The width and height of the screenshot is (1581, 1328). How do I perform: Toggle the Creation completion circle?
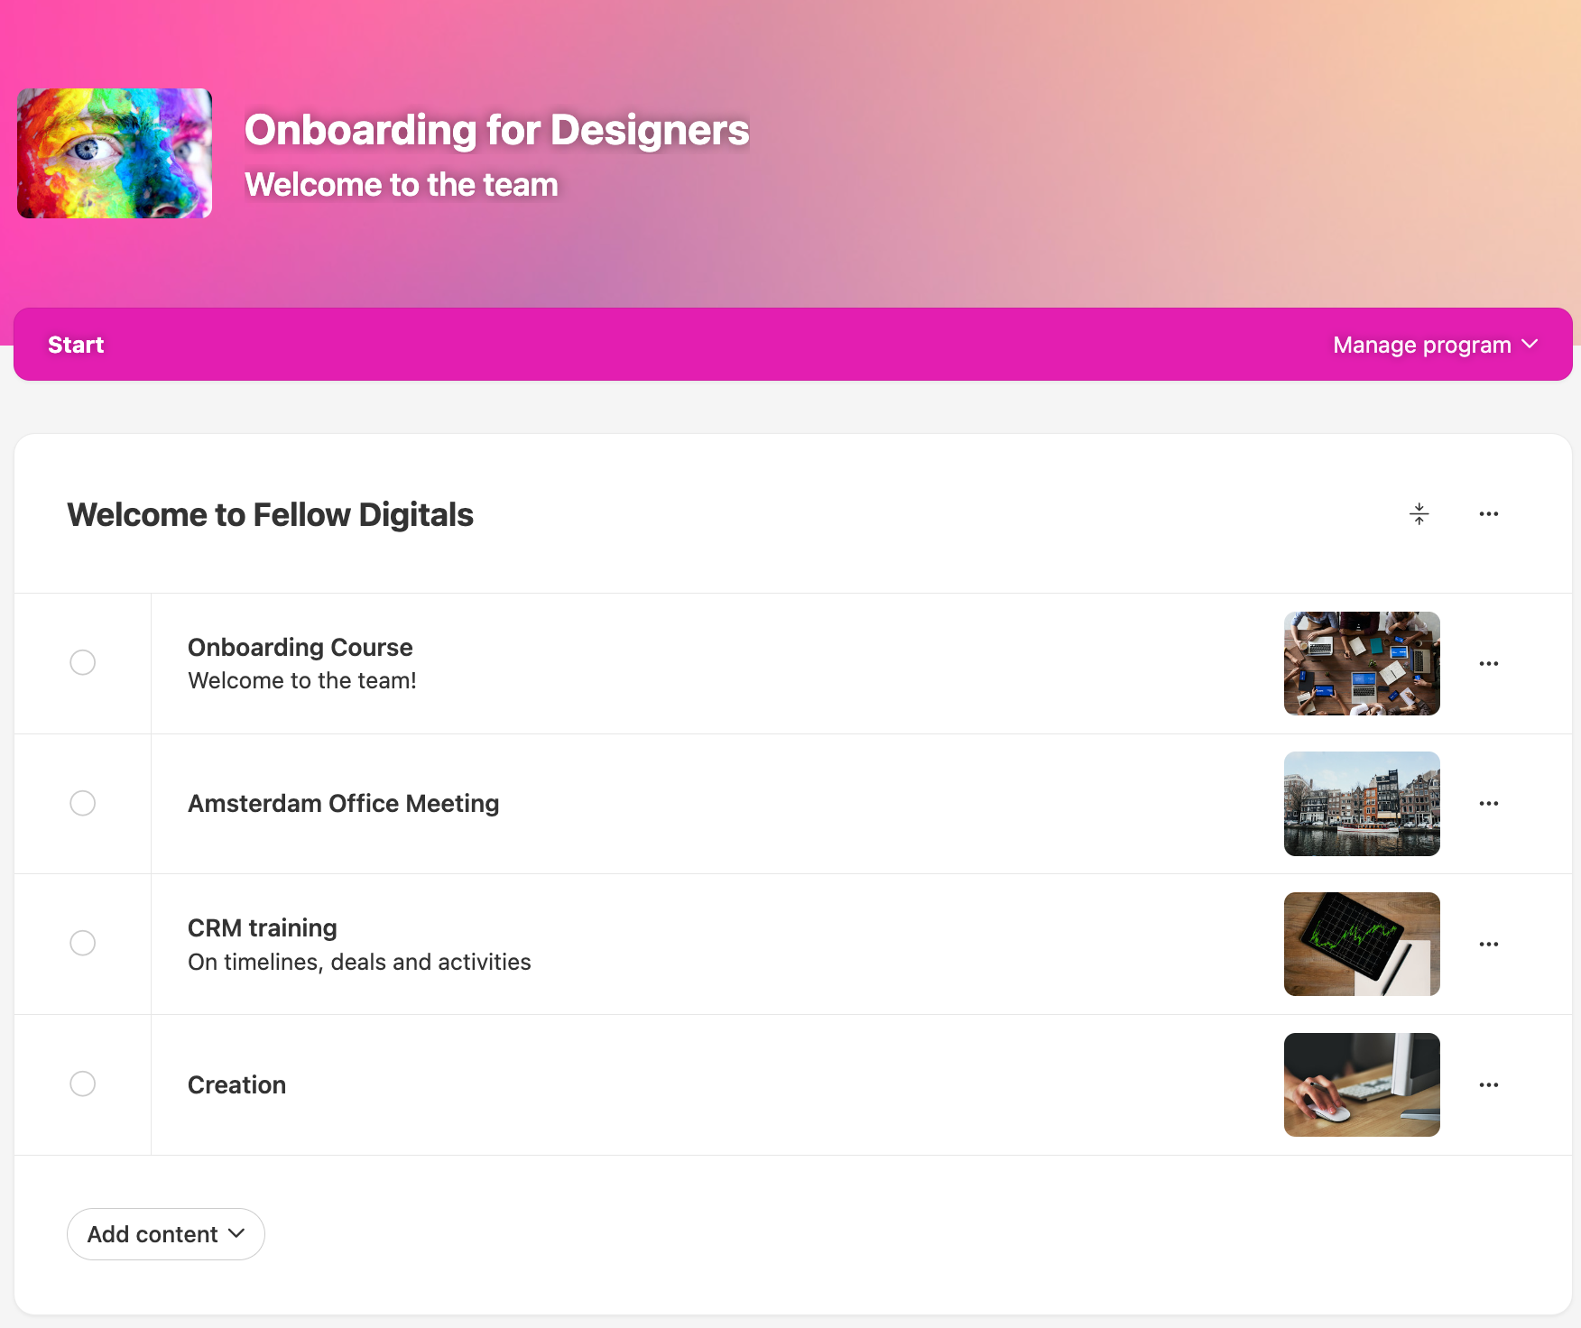point(83,1084)
